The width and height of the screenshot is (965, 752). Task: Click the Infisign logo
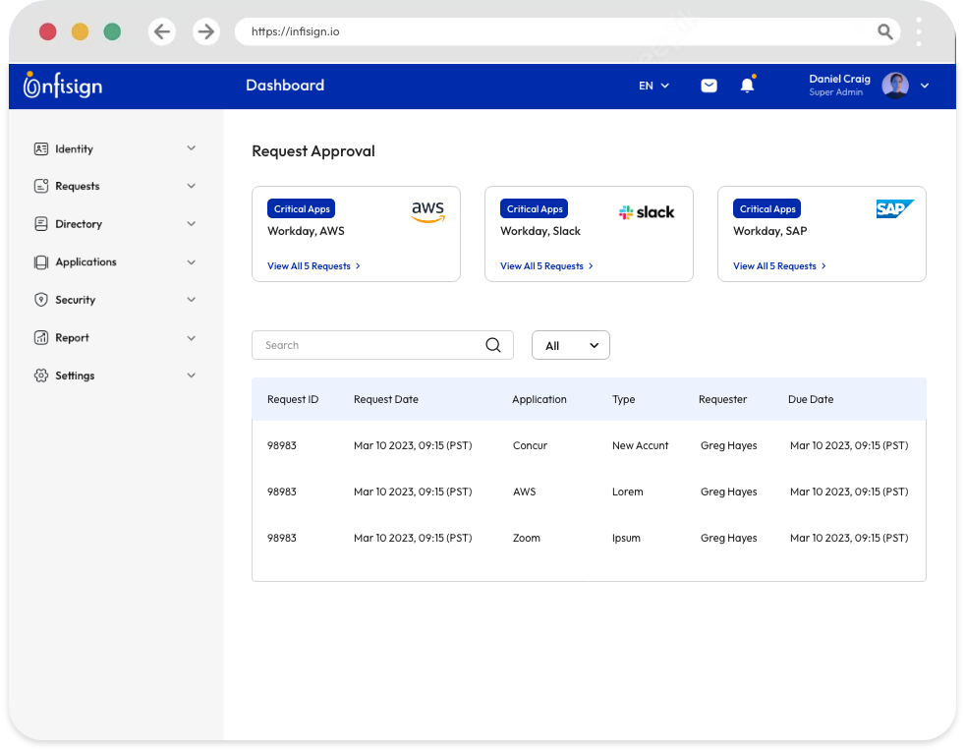pos(62,86)
